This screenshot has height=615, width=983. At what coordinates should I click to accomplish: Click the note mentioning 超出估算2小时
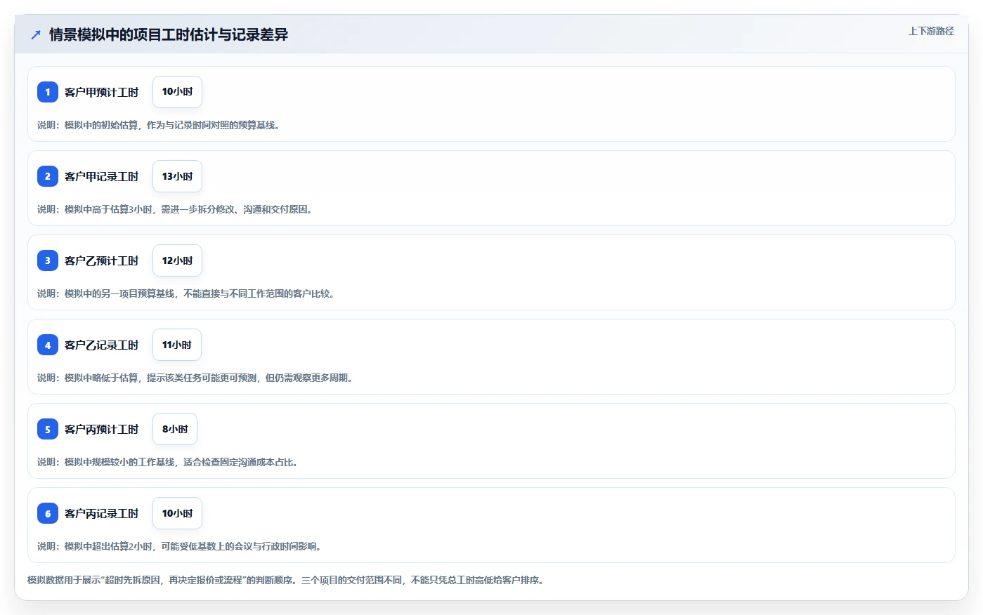point(181,546)
